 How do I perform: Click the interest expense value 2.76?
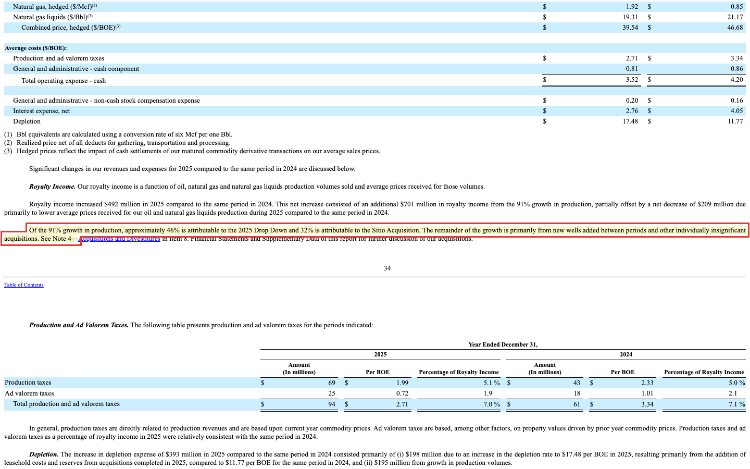632,111
